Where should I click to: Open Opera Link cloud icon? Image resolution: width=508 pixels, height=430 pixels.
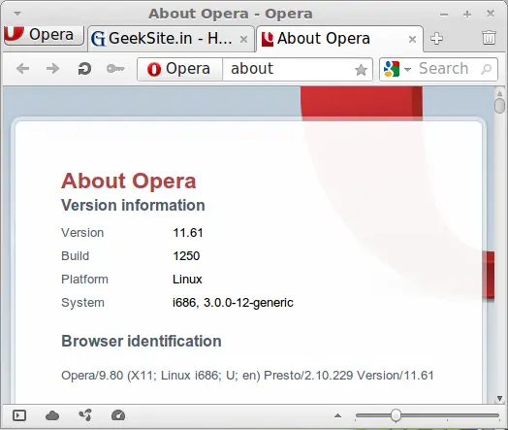52,415
